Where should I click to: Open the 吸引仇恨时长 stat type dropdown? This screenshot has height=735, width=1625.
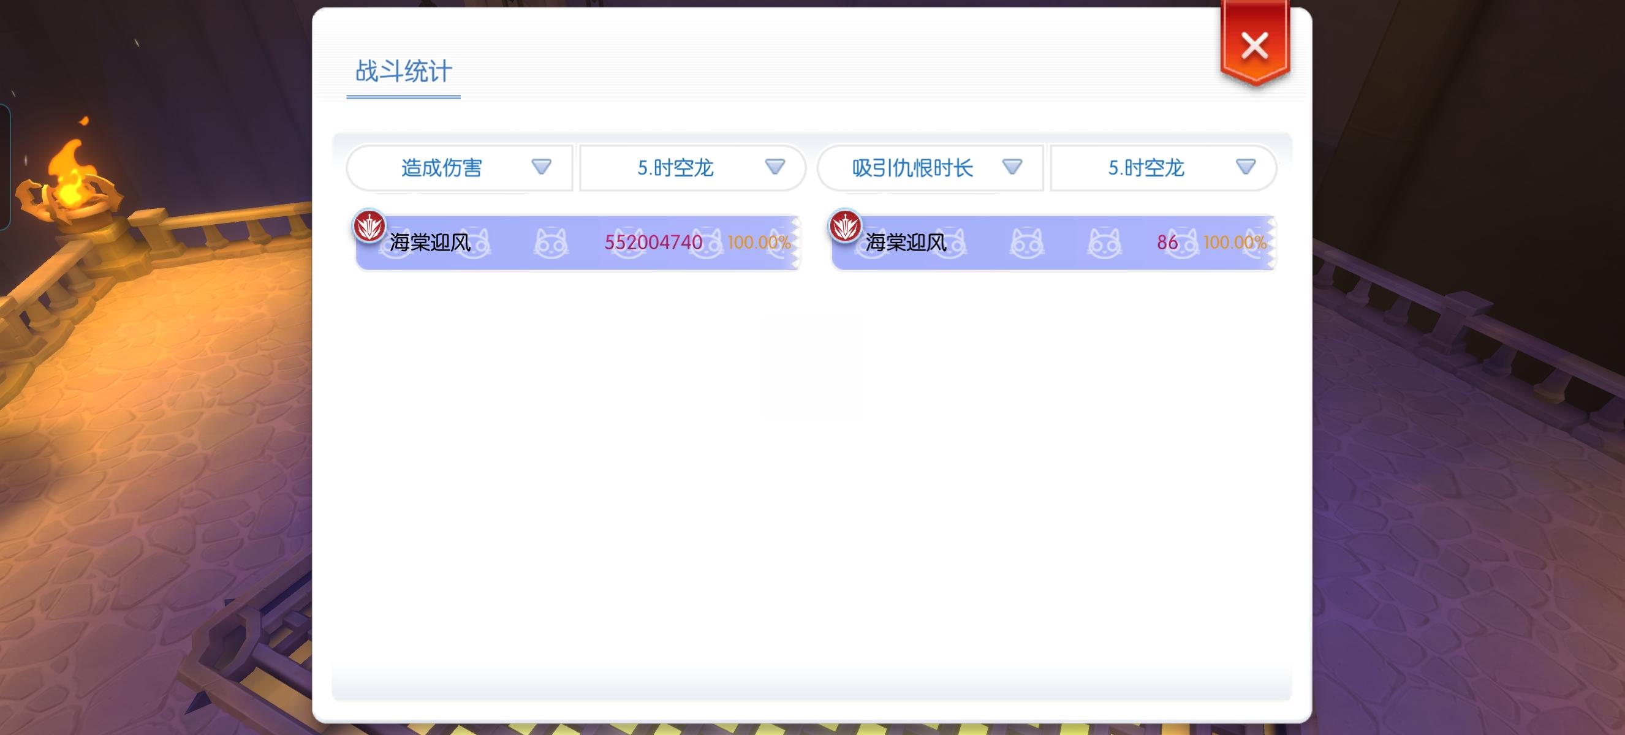tap(931, 168)
